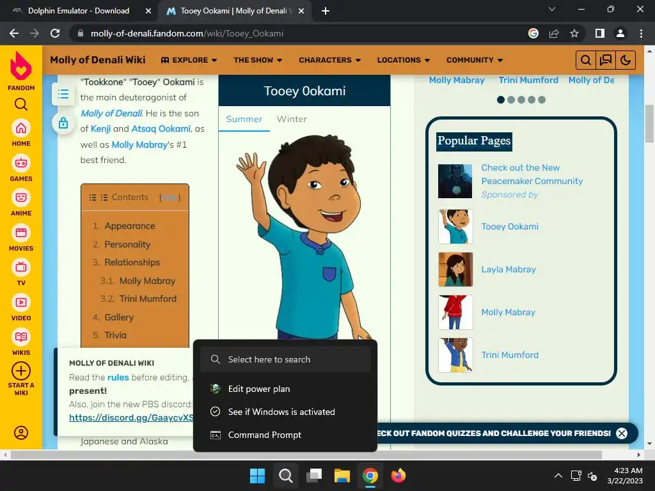Expand the Community dropdown menu
Viewport: 655px width, 491px height.
tap(475, 60)
